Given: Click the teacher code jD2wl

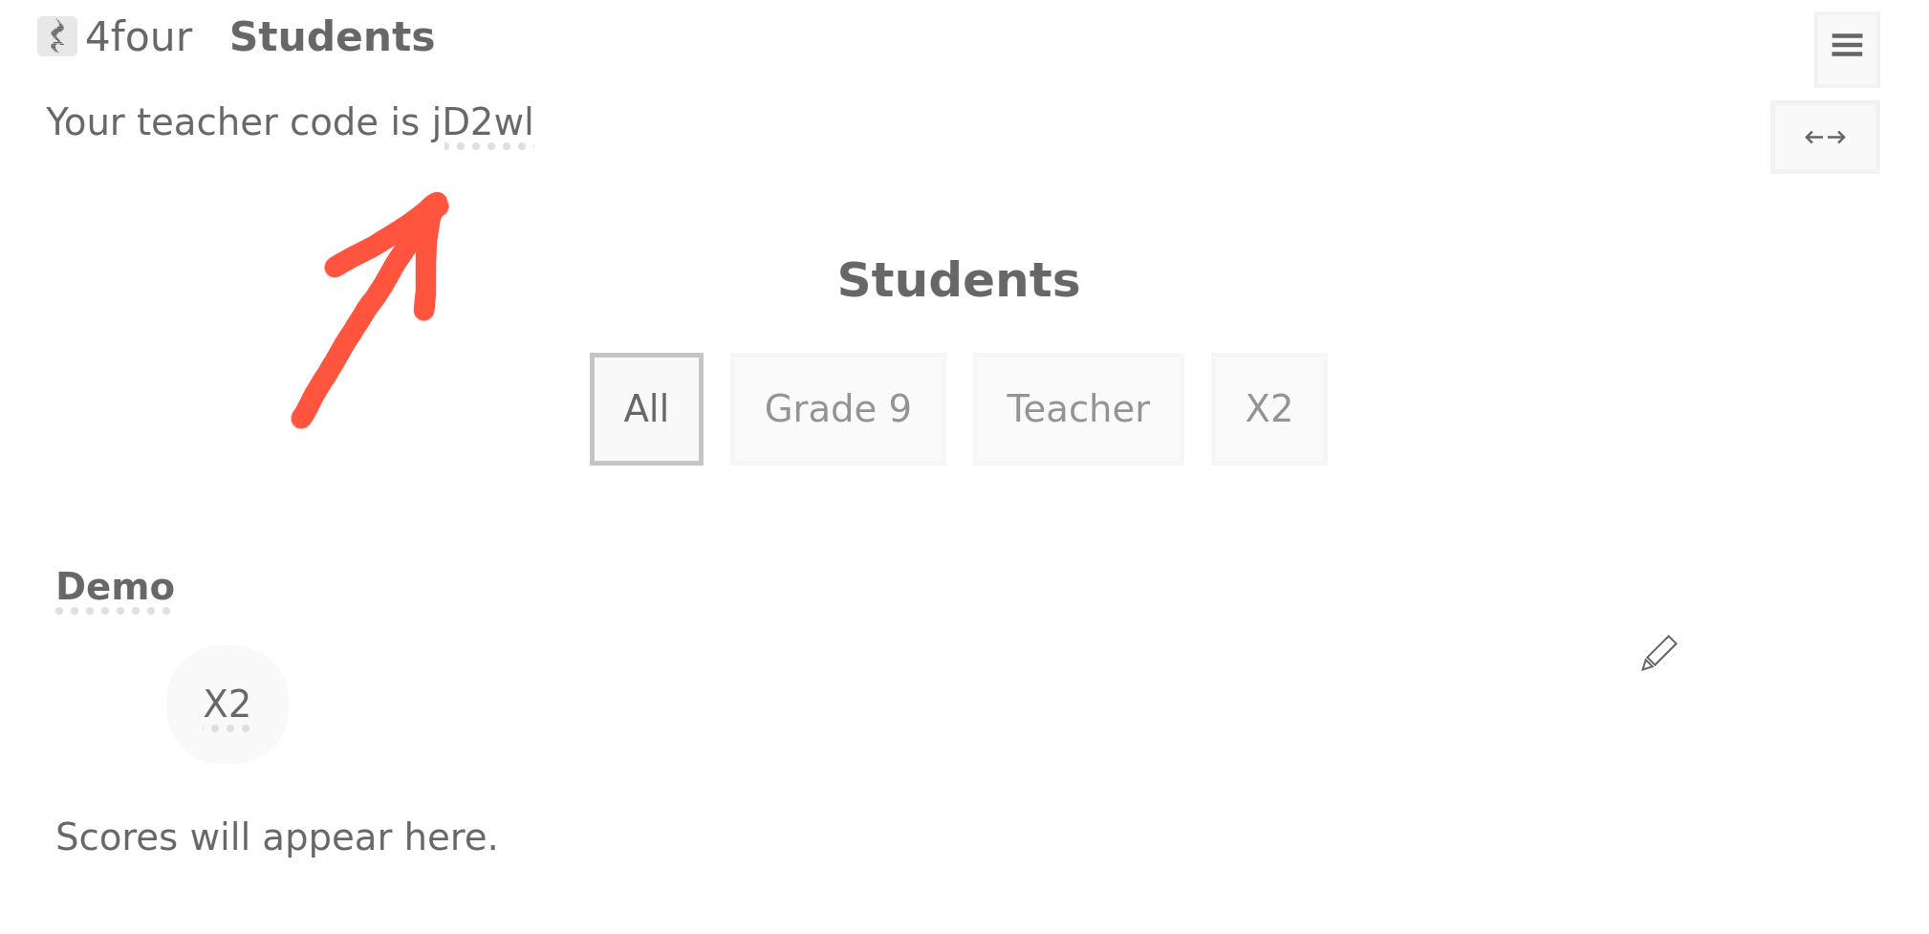Looking at the screenshot, I should click(483, 122).
